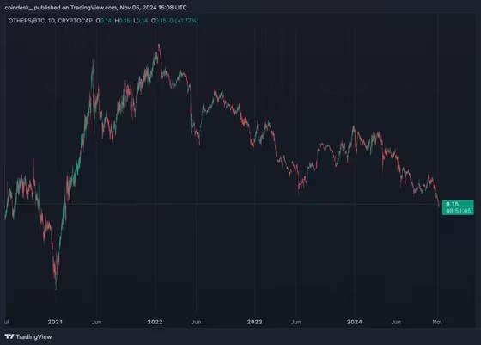Click the Nov time axis label

(437, 322)
